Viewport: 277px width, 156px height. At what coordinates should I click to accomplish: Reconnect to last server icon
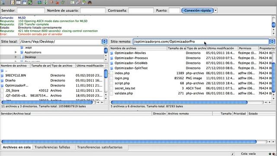pyautogui.click(x=63, y=2)
